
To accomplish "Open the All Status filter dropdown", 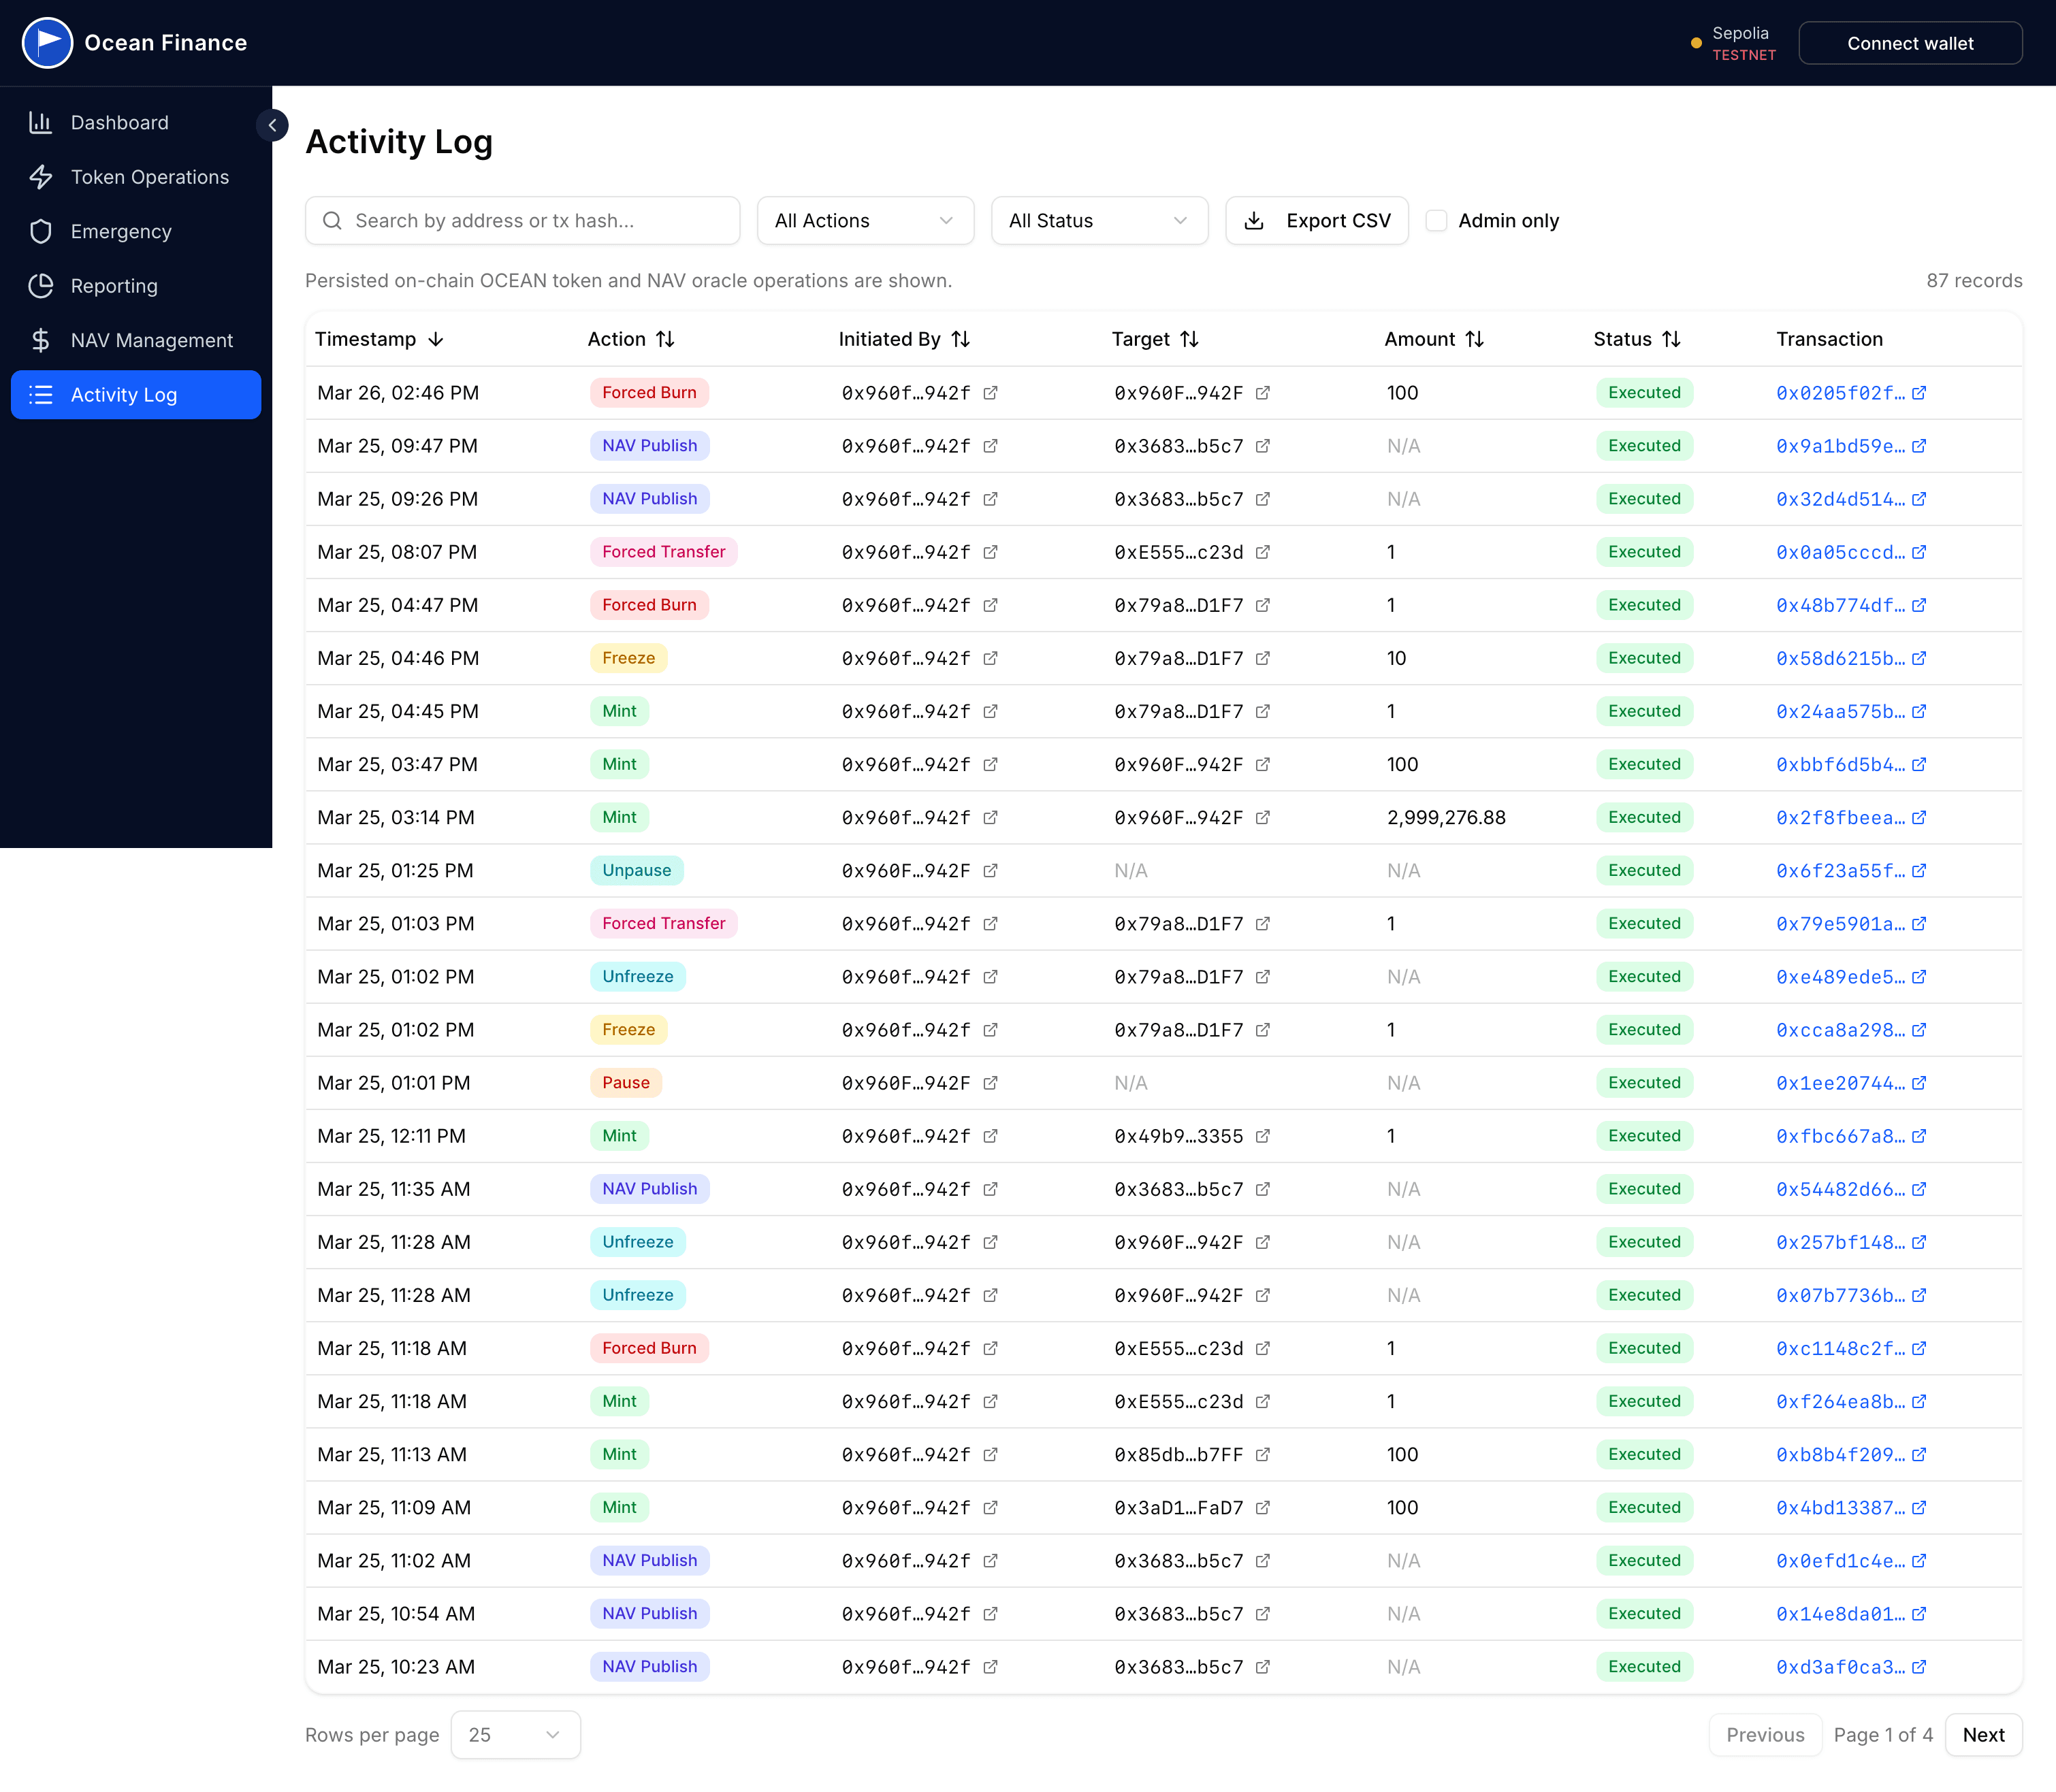I will (1099, 220).
